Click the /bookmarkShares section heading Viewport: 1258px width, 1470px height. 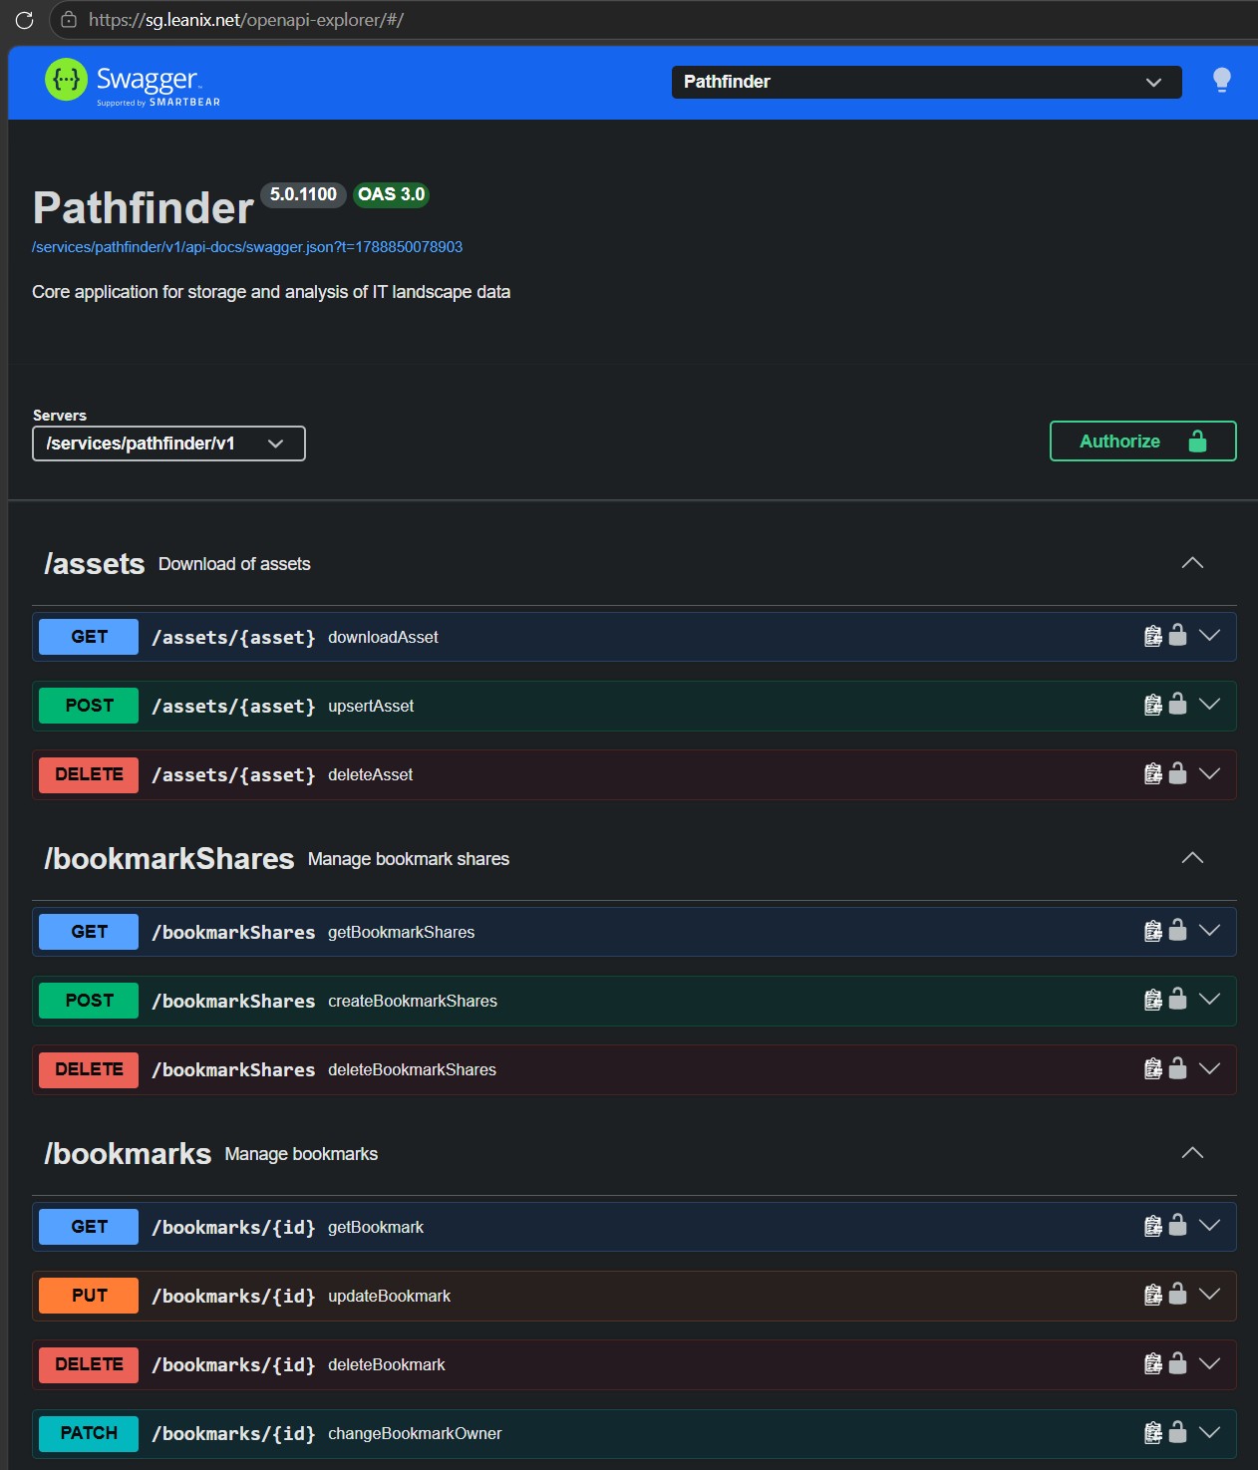click(x=169, y=859)
